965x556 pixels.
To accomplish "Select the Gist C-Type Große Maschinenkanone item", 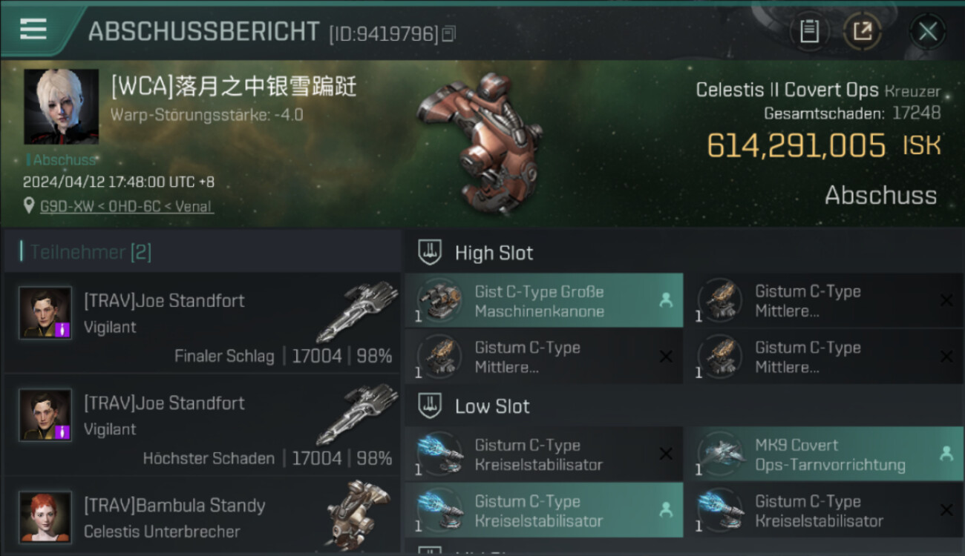I will point(544,301).
